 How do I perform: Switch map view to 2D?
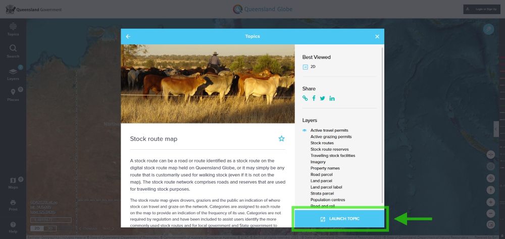tap(37, 228)
